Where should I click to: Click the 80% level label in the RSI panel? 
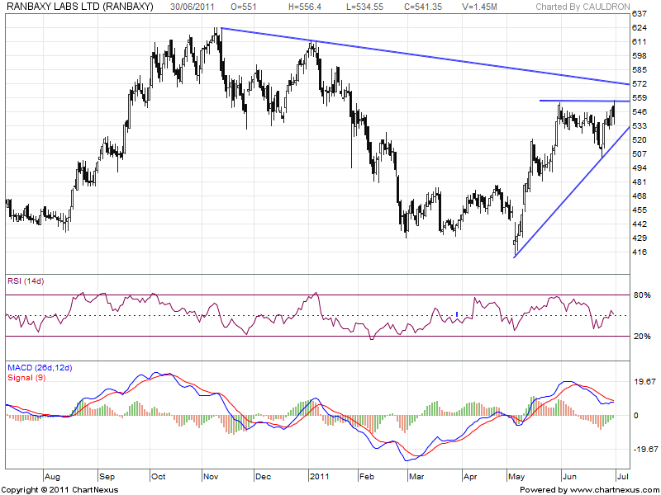coord(642,295)
